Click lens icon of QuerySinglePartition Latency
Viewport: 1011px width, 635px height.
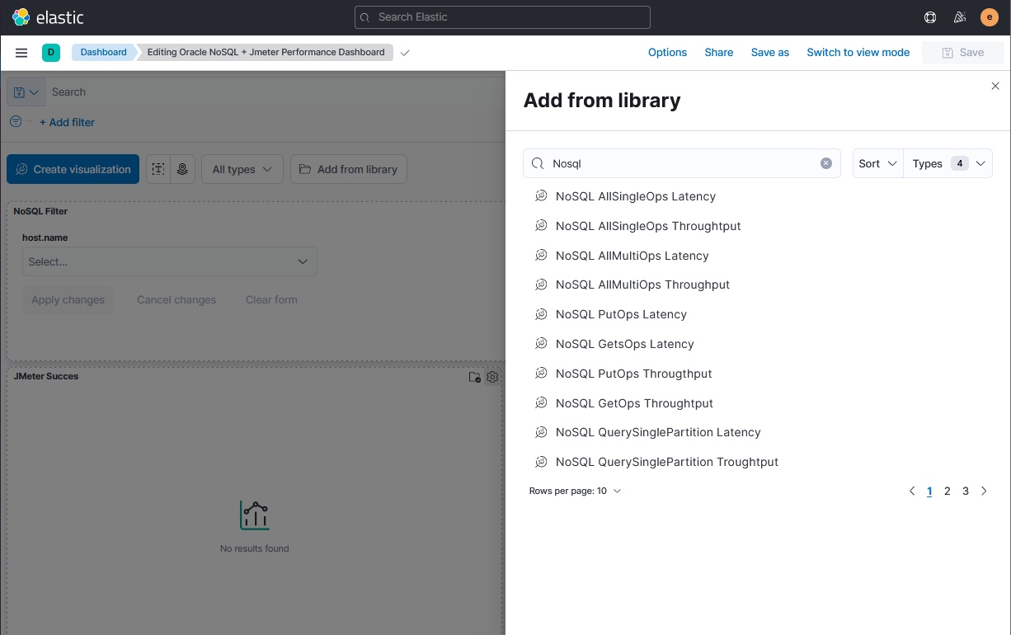(542, 432)
